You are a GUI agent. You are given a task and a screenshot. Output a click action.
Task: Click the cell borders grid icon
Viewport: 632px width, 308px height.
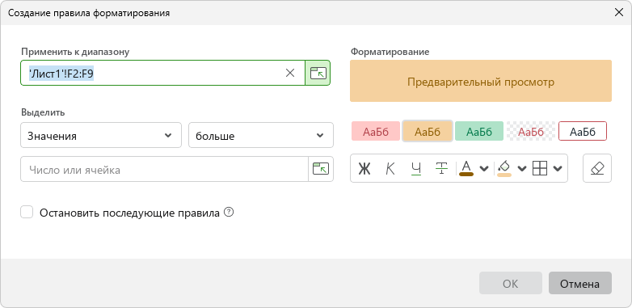pos(540,168)
